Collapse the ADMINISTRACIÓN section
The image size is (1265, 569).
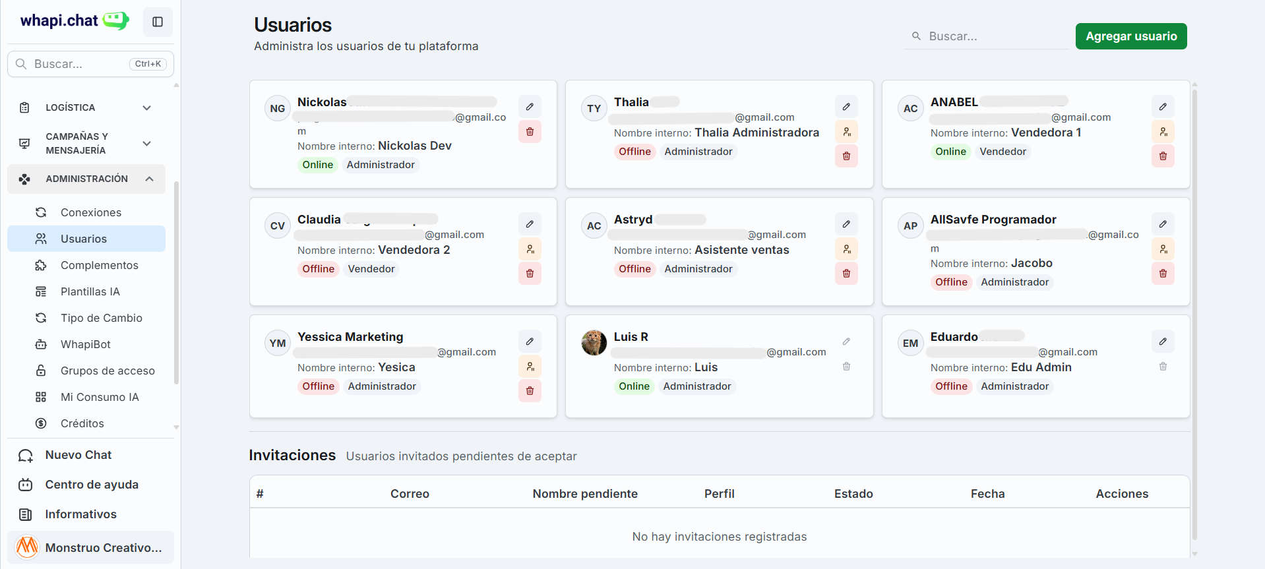(x=86, y=179)
